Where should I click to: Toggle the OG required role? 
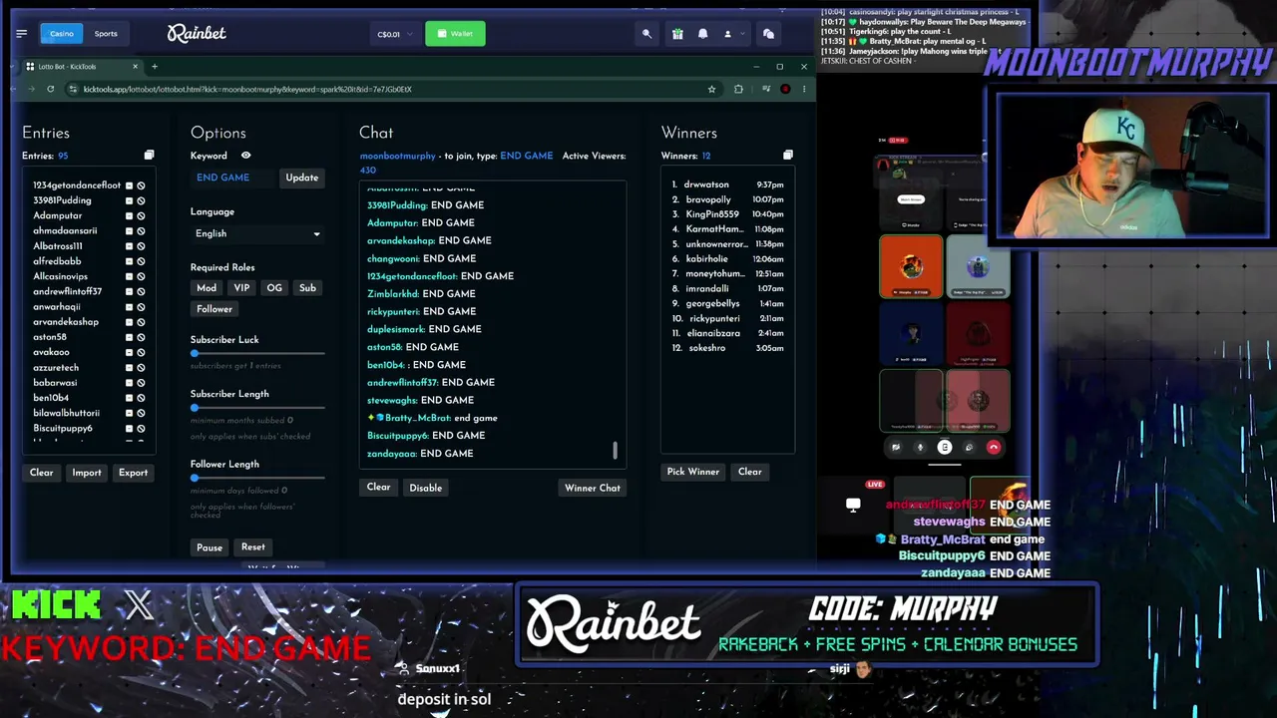[274, 288]
